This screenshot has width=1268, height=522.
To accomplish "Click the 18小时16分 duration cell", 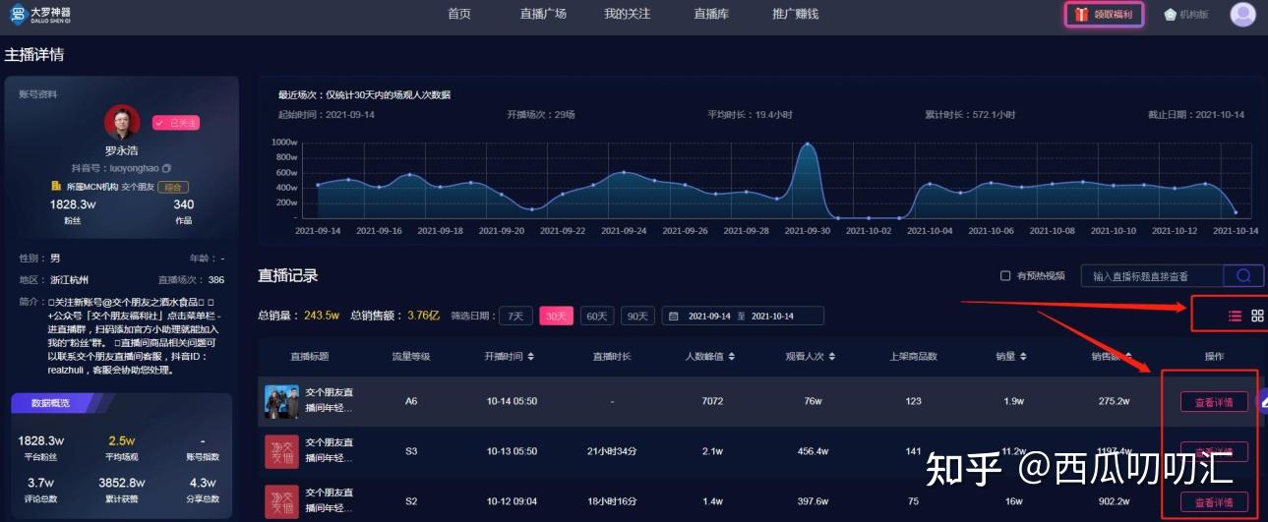I will (611, 501).
